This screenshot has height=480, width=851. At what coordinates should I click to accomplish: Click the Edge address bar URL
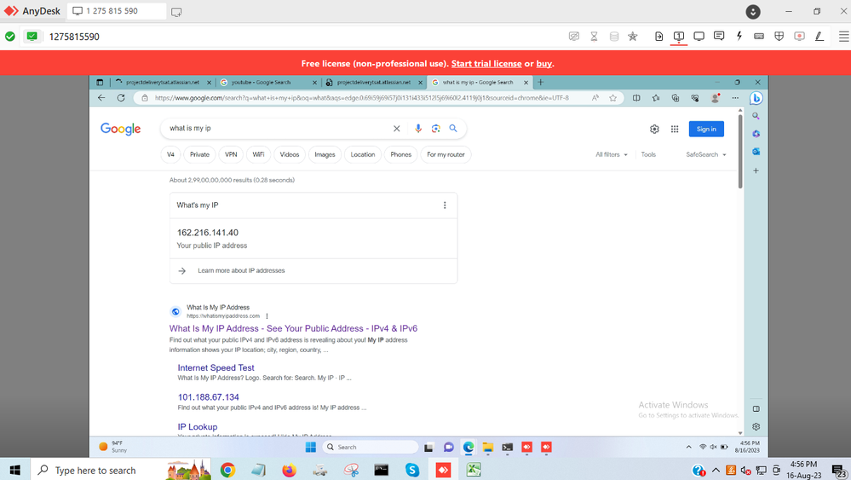[361, 98]
